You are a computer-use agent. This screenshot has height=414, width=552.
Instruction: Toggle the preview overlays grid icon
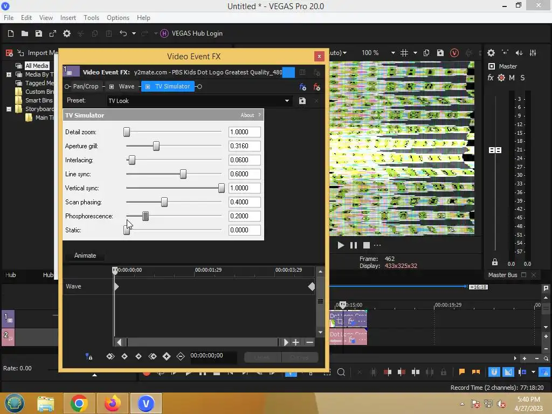click(404, 53)
